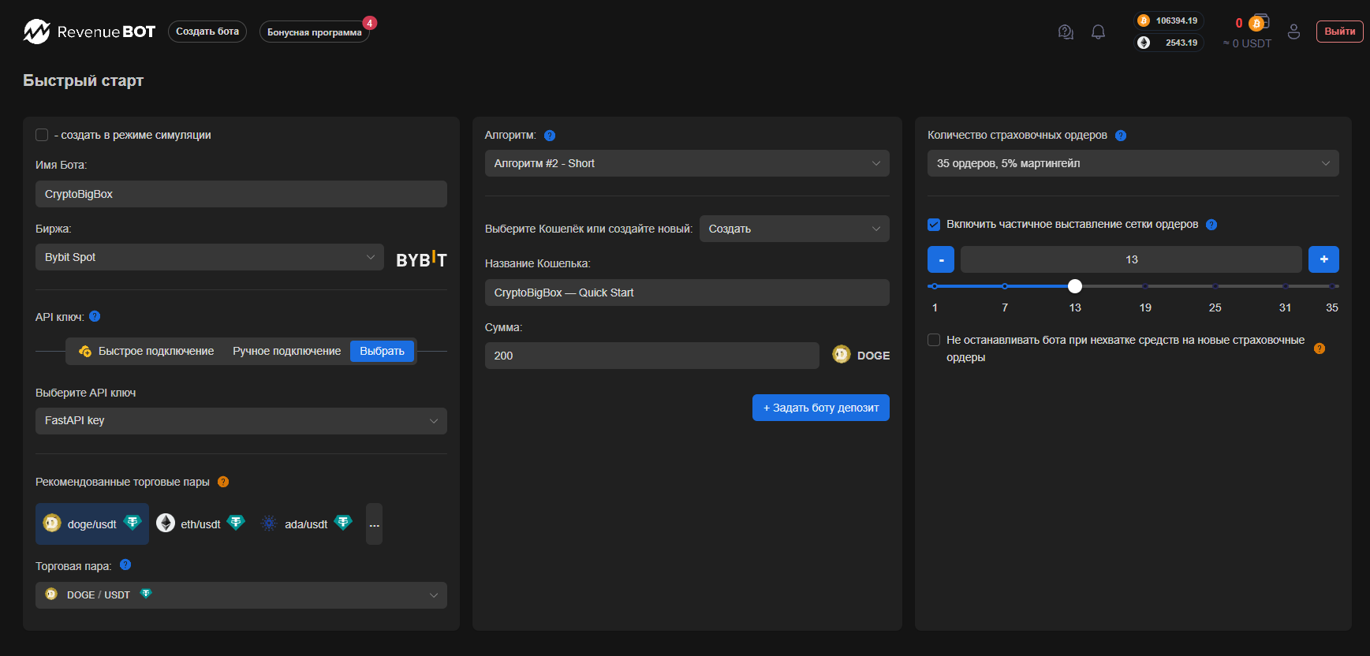The height and width of the screenshot is (656, 1370).
Task: Click the ≈ 0 USDT balance text
Action: [1247, 43]
